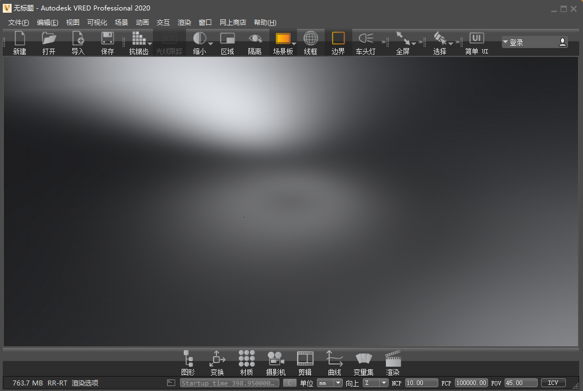Image resolution: width=583 pixels, height=391 pixels.
Task: Open the 材质 material editor icon
Action: pos(247,358)
